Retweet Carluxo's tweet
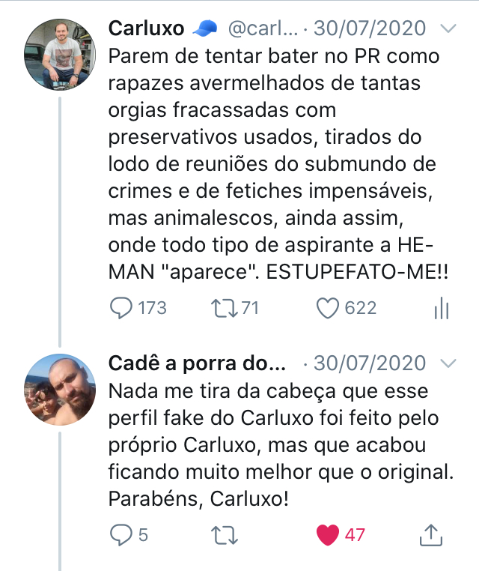Screen dimensions: 479x571 point(222,308)
